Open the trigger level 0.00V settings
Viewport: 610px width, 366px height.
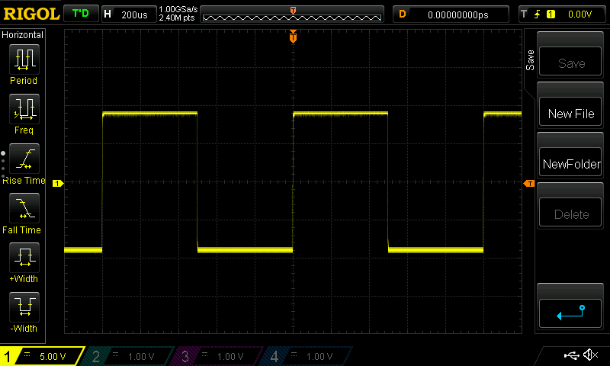[x=561, y=14]
